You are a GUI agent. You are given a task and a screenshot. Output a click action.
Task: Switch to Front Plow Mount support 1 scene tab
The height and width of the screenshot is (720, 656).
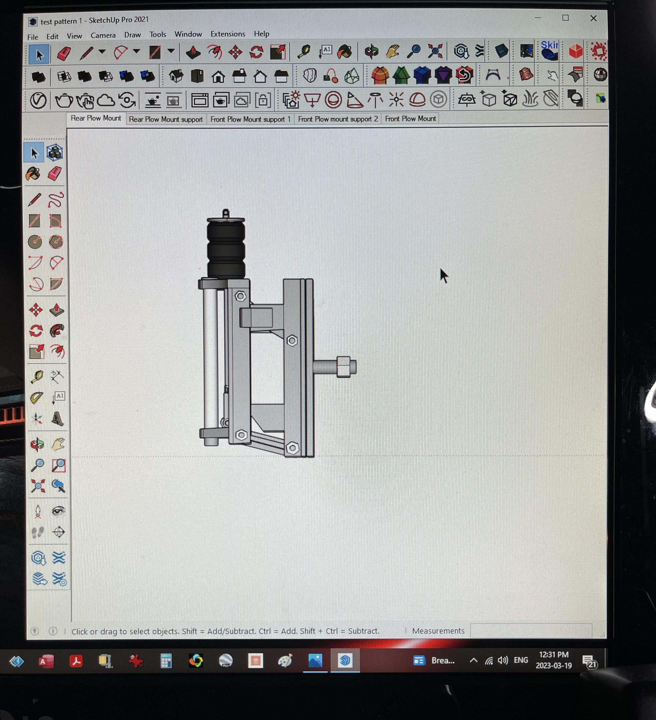point(250,119)
